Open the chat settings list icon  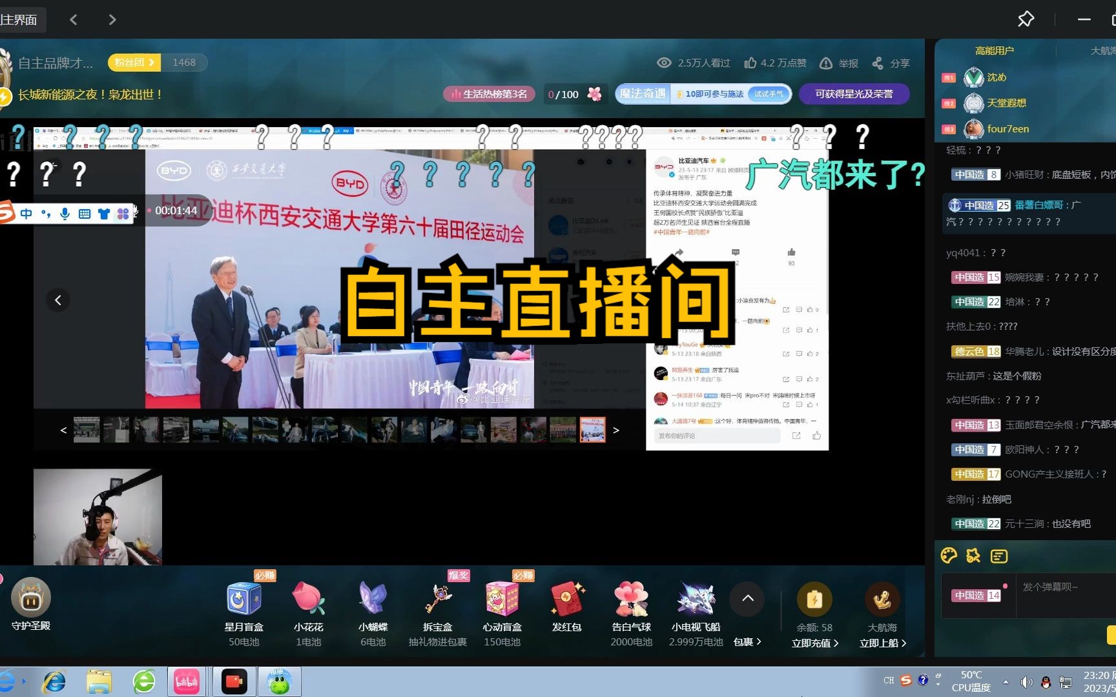pos(998,556)
